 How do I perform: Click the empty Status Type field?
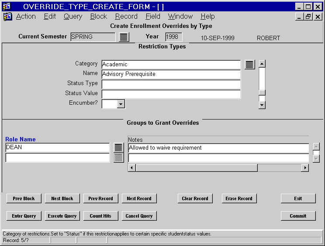pyautogui.click(x=171, y=84)
